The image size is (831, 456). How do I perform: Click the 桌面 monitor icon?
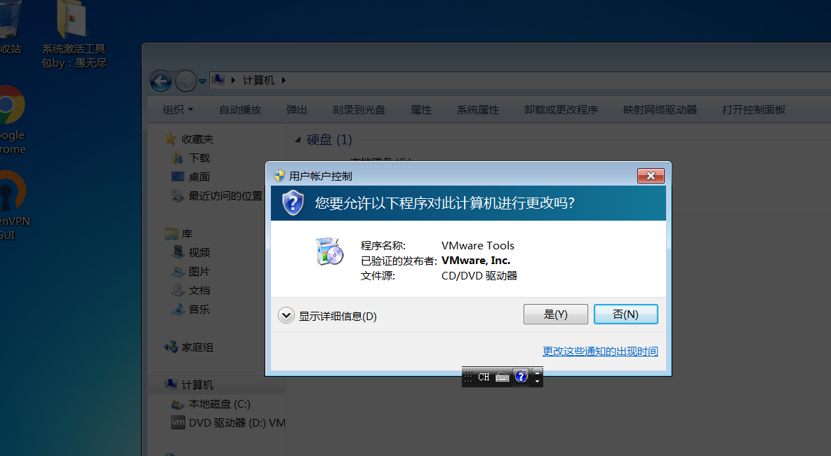(x=178, y=177)
